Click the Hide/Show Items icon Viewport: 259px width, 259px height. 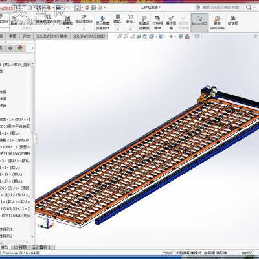point(172,37)
